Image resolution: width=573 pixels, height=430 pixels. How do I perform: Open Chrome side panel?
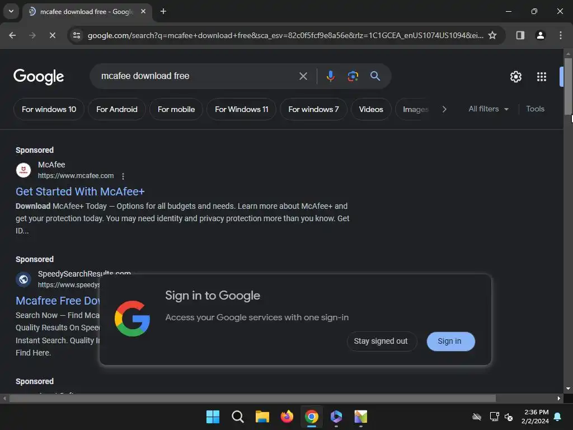point(520,35)
